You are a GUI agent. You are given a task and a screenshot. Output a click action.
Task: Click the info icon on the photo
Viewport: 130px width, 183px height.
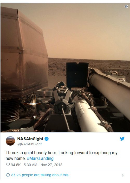coord(126,6)
